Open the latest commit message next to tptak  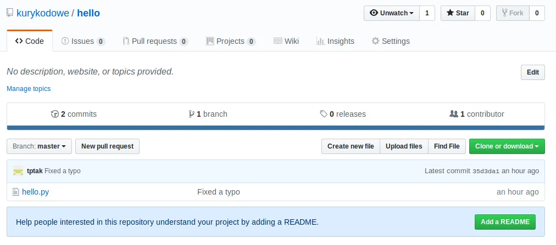(63, 171)
